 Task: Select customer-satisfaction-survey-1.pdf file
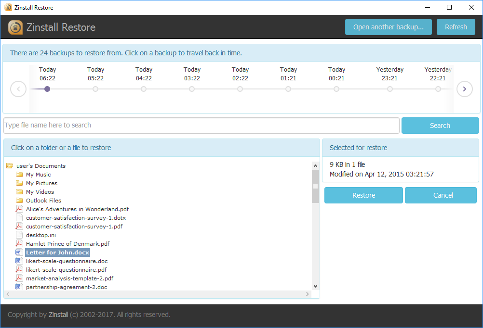click(74, 226)
